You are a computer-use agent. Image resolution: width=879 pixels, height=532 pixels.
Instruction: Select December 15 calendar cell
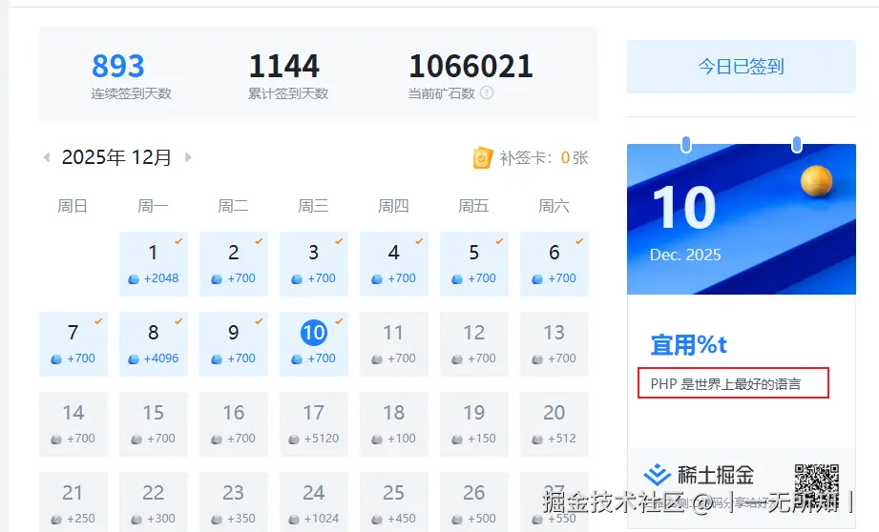pos(154,424)
